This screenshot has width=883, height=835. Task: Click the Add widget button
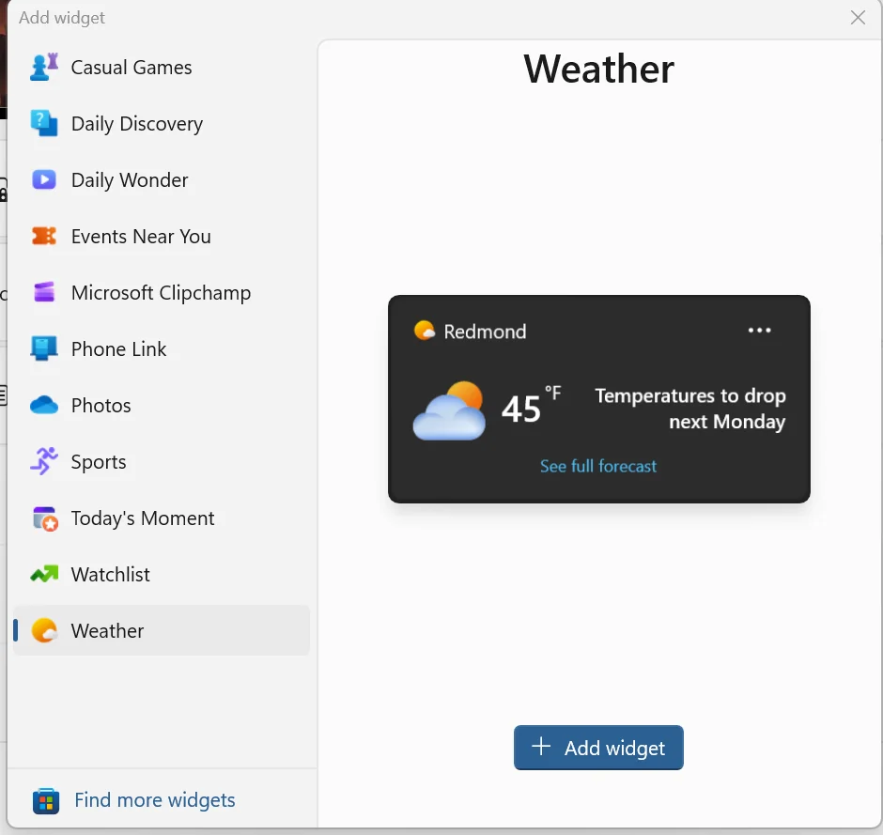[598, 748]
